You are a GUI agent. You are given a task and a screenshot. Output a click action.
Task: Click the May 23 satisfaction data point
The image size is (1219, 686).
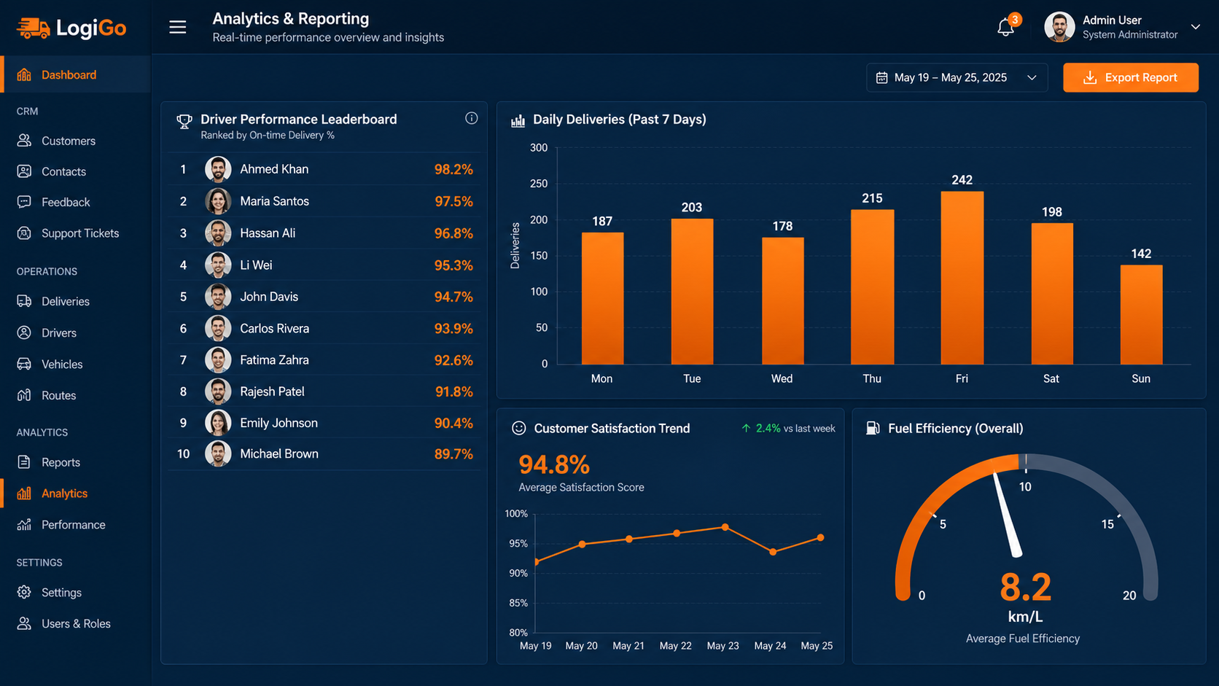(725, 527)
